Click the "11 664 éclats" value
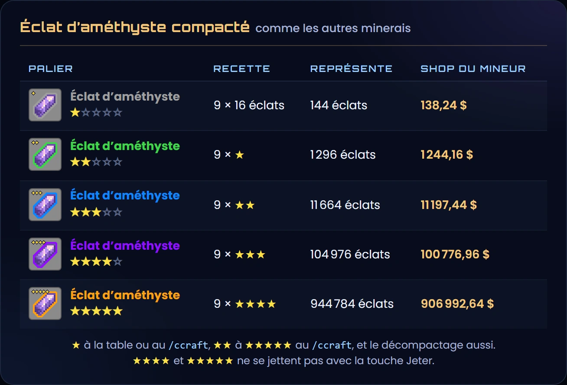Image resolution: width=567 pixels, height=385 pixels. coord(345,205)
